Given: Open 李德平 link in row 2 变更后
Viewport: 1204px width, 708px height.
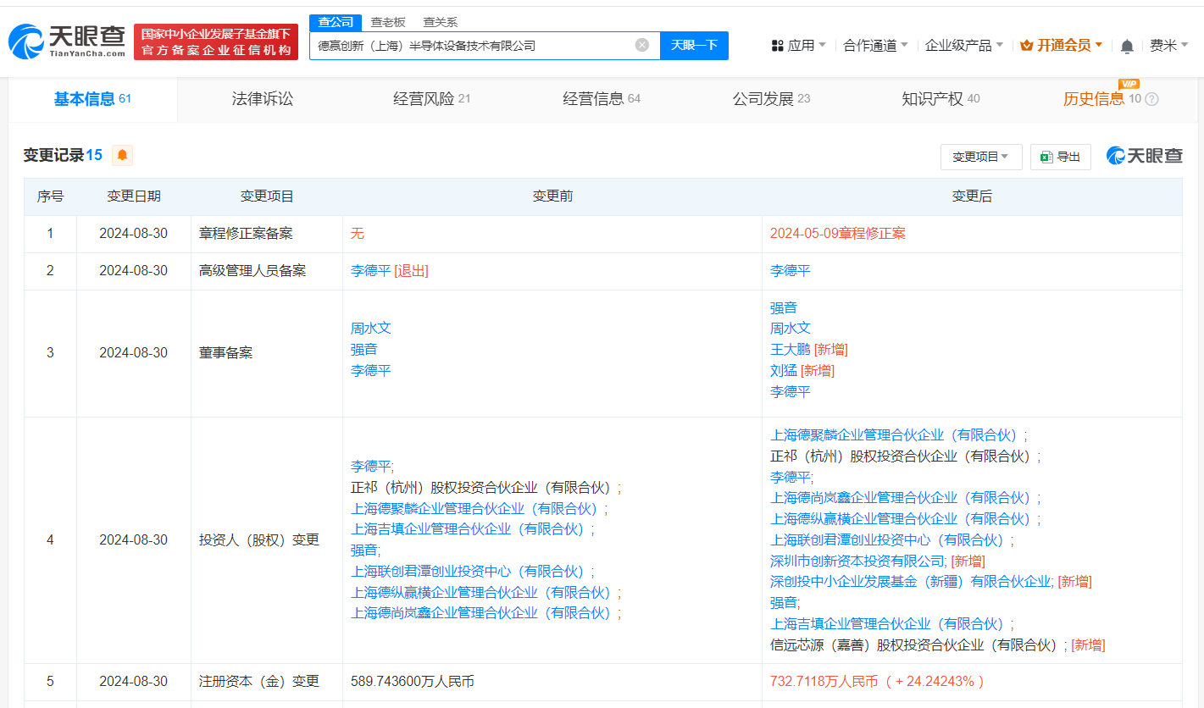Looking at the screenshot, I should coord(791,271).
